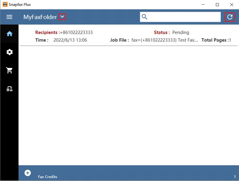The image size is (239, 181).
Task: Open the shopping cart page
Action: (x=9, y=70)
